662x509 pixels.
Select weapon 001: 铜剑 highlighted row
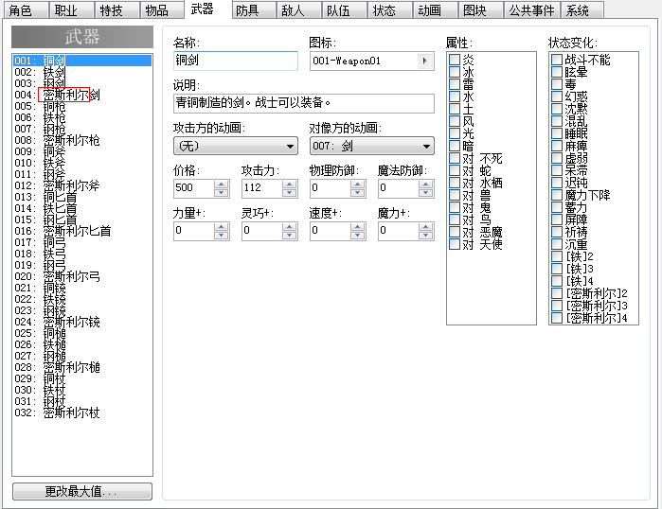coord(82,61)
